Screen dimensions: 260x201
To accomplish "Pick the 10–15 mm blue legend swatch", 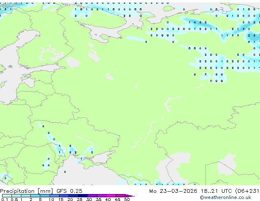I will pyautogui.click(x=55, y=196).
